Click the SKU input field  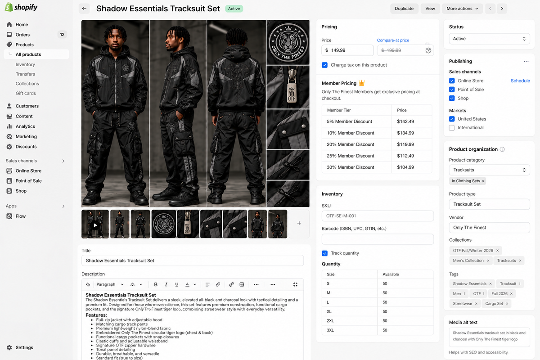pyautogui.click(x=378, y=216)
